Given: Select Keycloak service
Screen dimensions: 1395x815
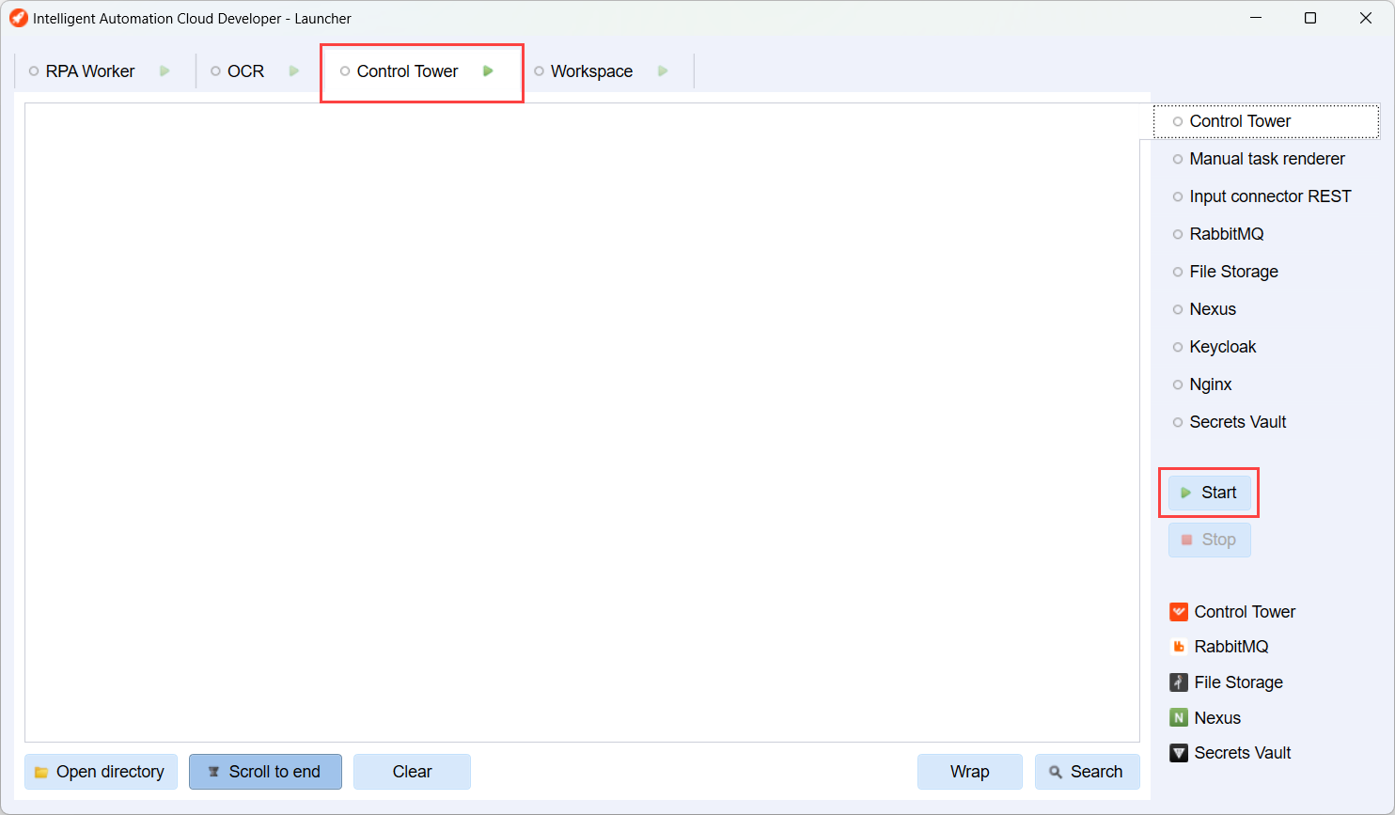Looking at the screenshot, I should click(1266, 347).
